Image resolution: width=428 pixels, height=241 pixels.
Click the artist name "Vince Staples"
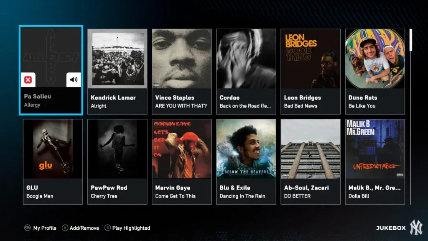click(x=175, y=97)
